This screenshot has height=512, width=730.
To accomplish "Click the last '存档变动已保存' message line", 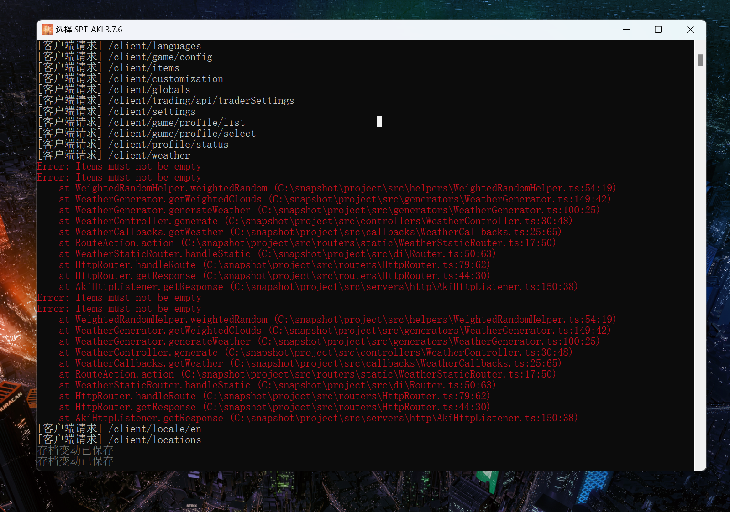I will 75,461.
